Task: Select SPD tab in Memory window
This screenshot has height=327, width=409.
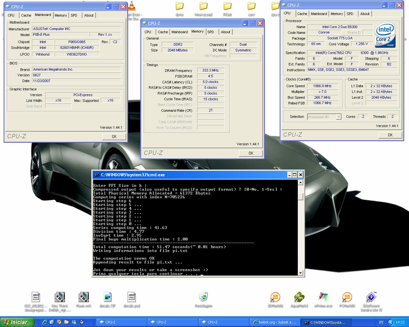Action: 211,32
